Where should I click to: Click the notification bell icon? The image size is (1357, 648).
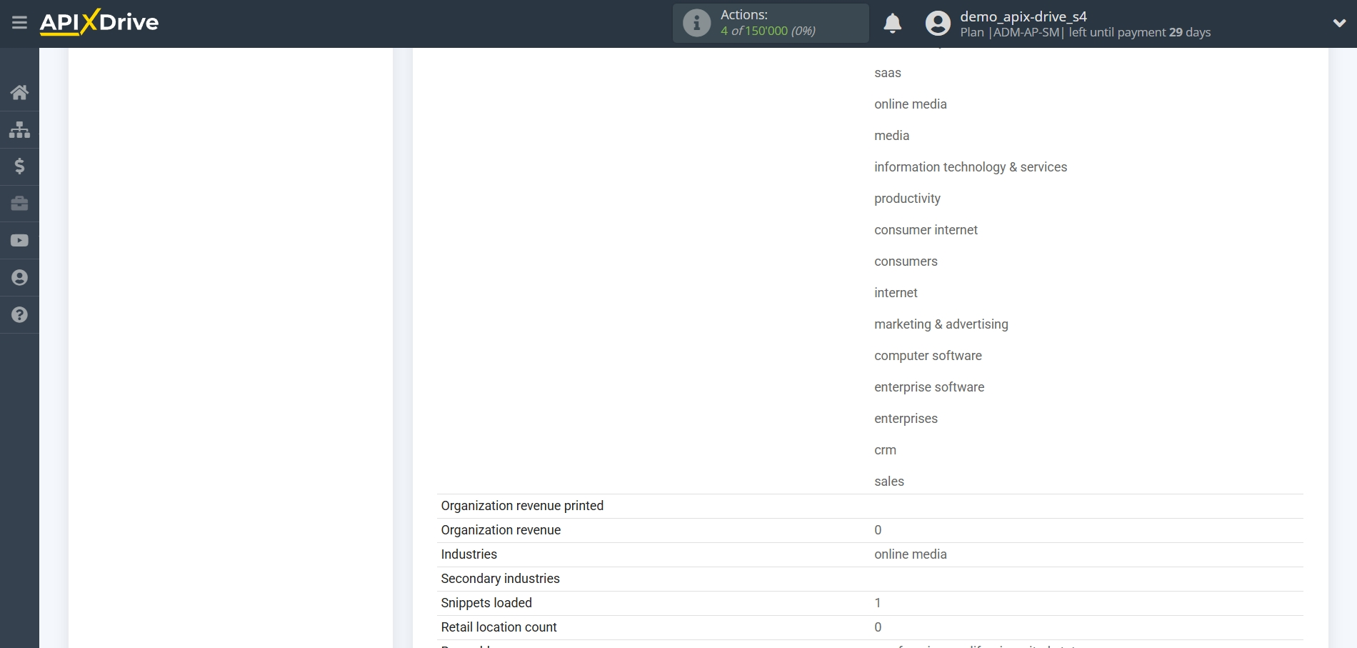pos(892,24)
